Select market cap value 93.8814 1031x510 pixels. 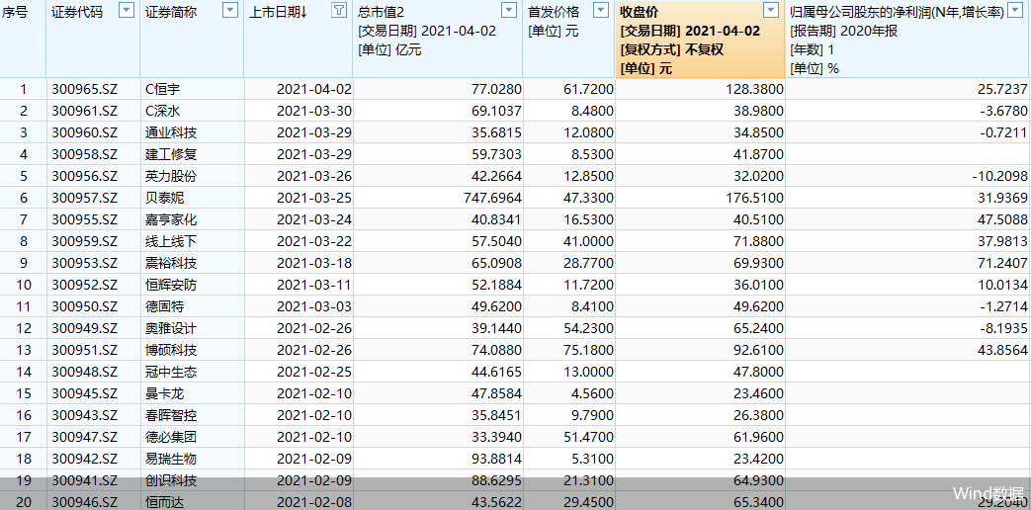[496, 458]
